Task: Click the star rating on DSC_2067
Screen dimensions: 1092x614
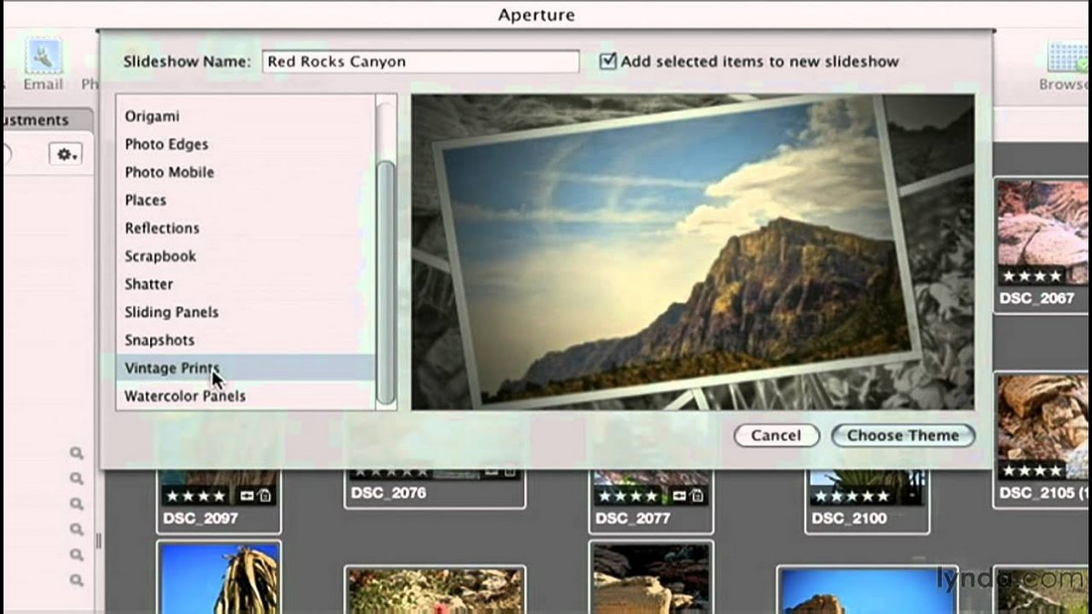Action: coord(1031,276)
